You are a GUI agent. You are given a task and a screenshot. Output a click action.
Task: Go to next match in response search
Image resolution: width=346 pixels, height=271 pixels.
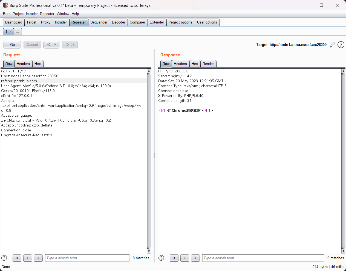click(x=195, y=258)
